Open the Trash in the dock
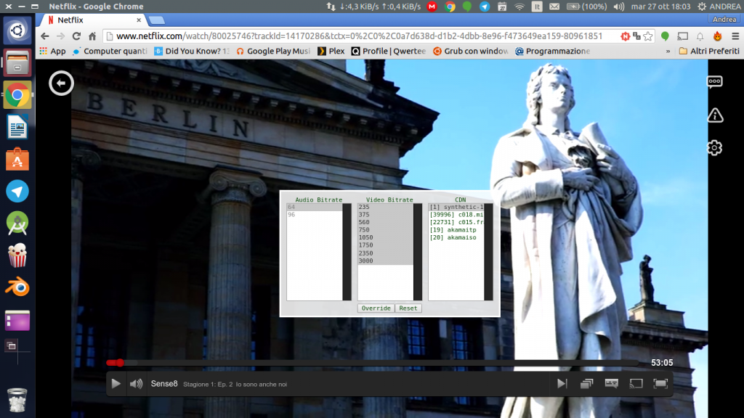This screenshot has height=418, width=744. point(17,400)
